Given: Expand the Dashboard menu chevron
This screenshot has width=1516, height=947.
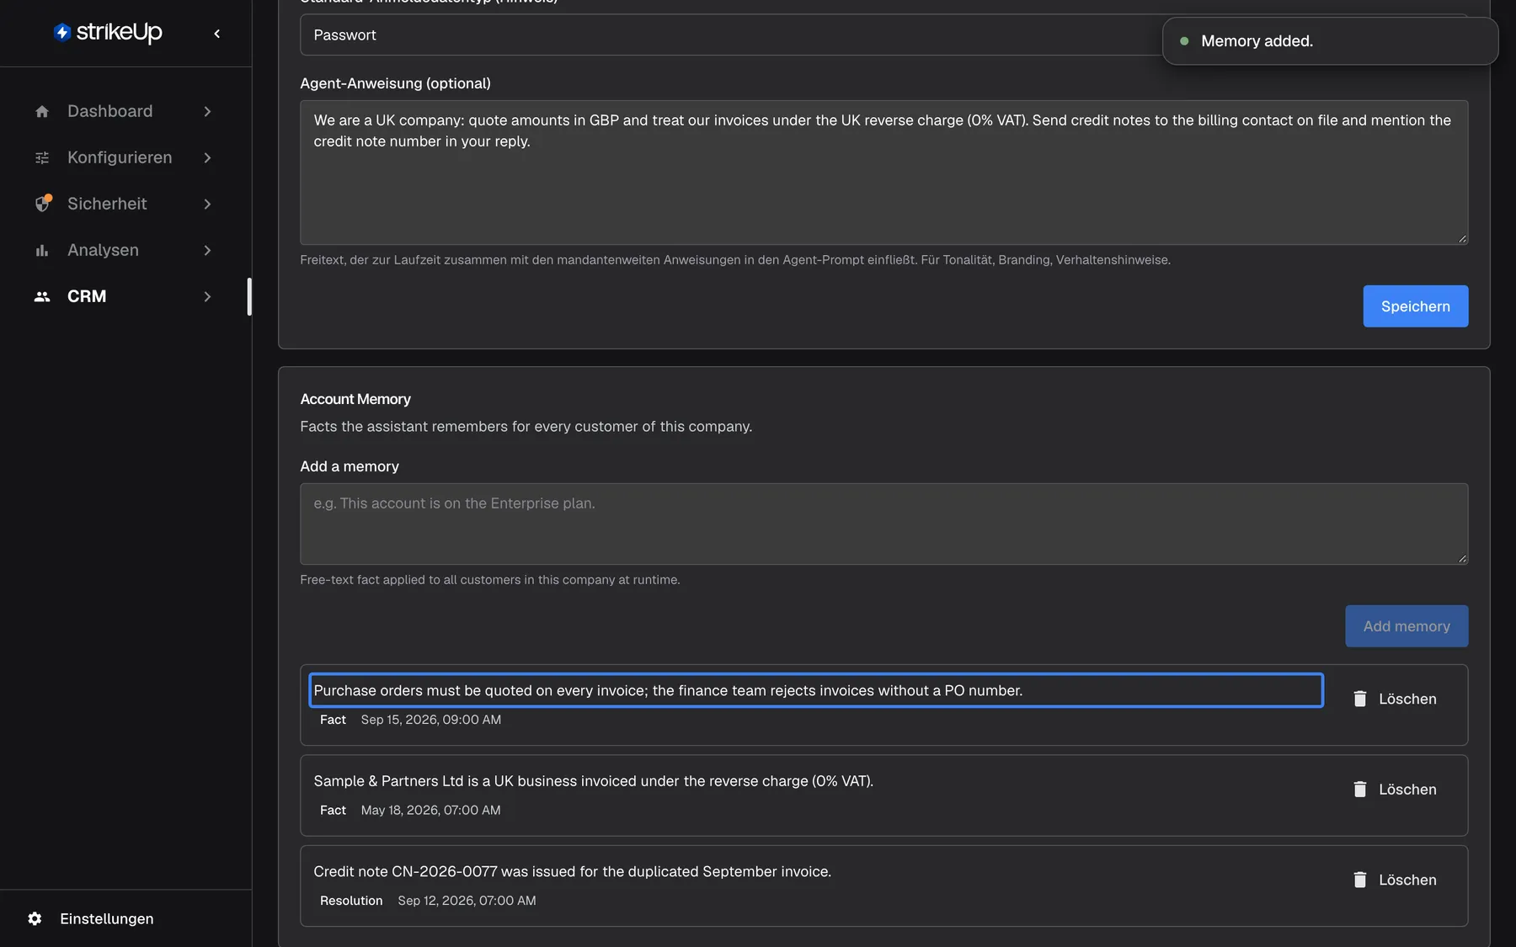Looking at the screenshot, I should tap(207, 111).
